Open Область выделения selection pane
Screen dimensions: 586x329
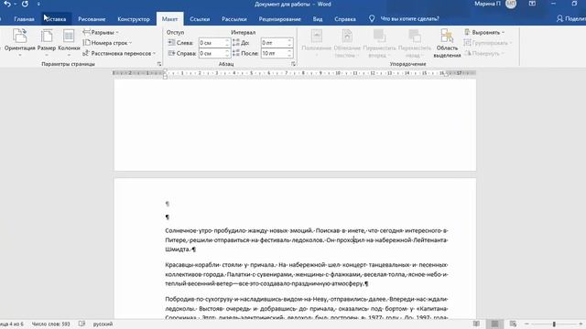tap(447, 43)
